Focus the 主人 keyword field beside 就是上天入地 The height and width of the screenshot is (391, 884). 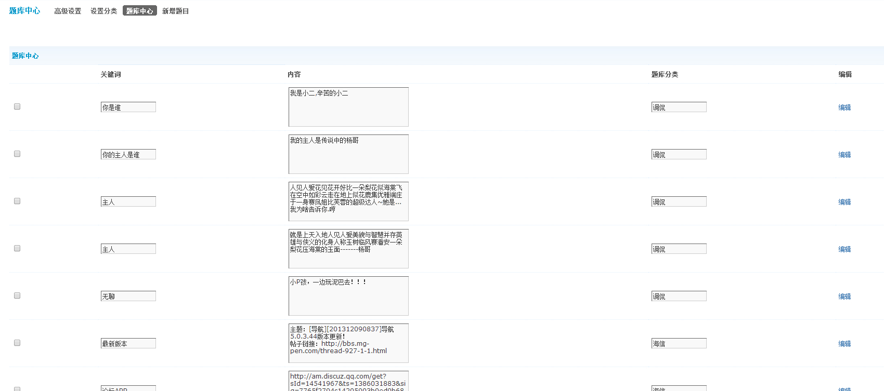(128, 249)
